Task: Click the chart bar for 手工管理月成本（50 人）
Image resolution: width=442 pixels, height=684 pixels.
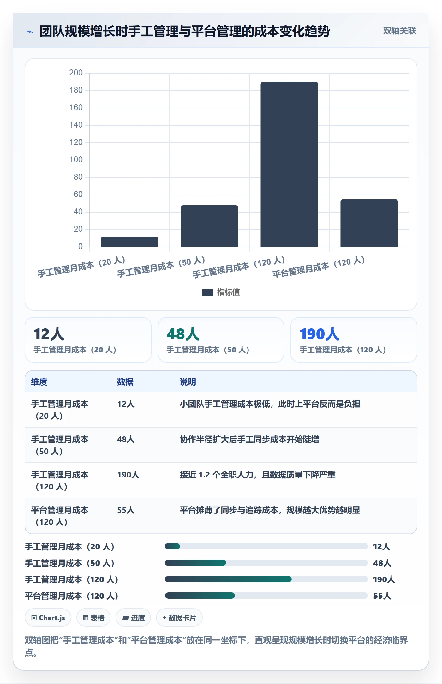Action: point(209,226)
